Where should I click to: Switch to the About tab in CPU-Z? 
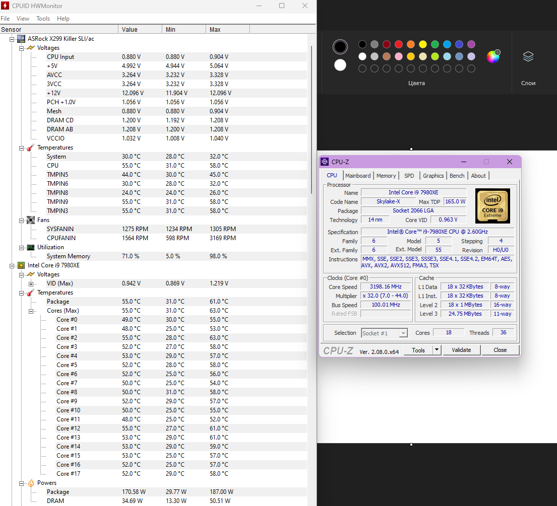click(478, 176)
